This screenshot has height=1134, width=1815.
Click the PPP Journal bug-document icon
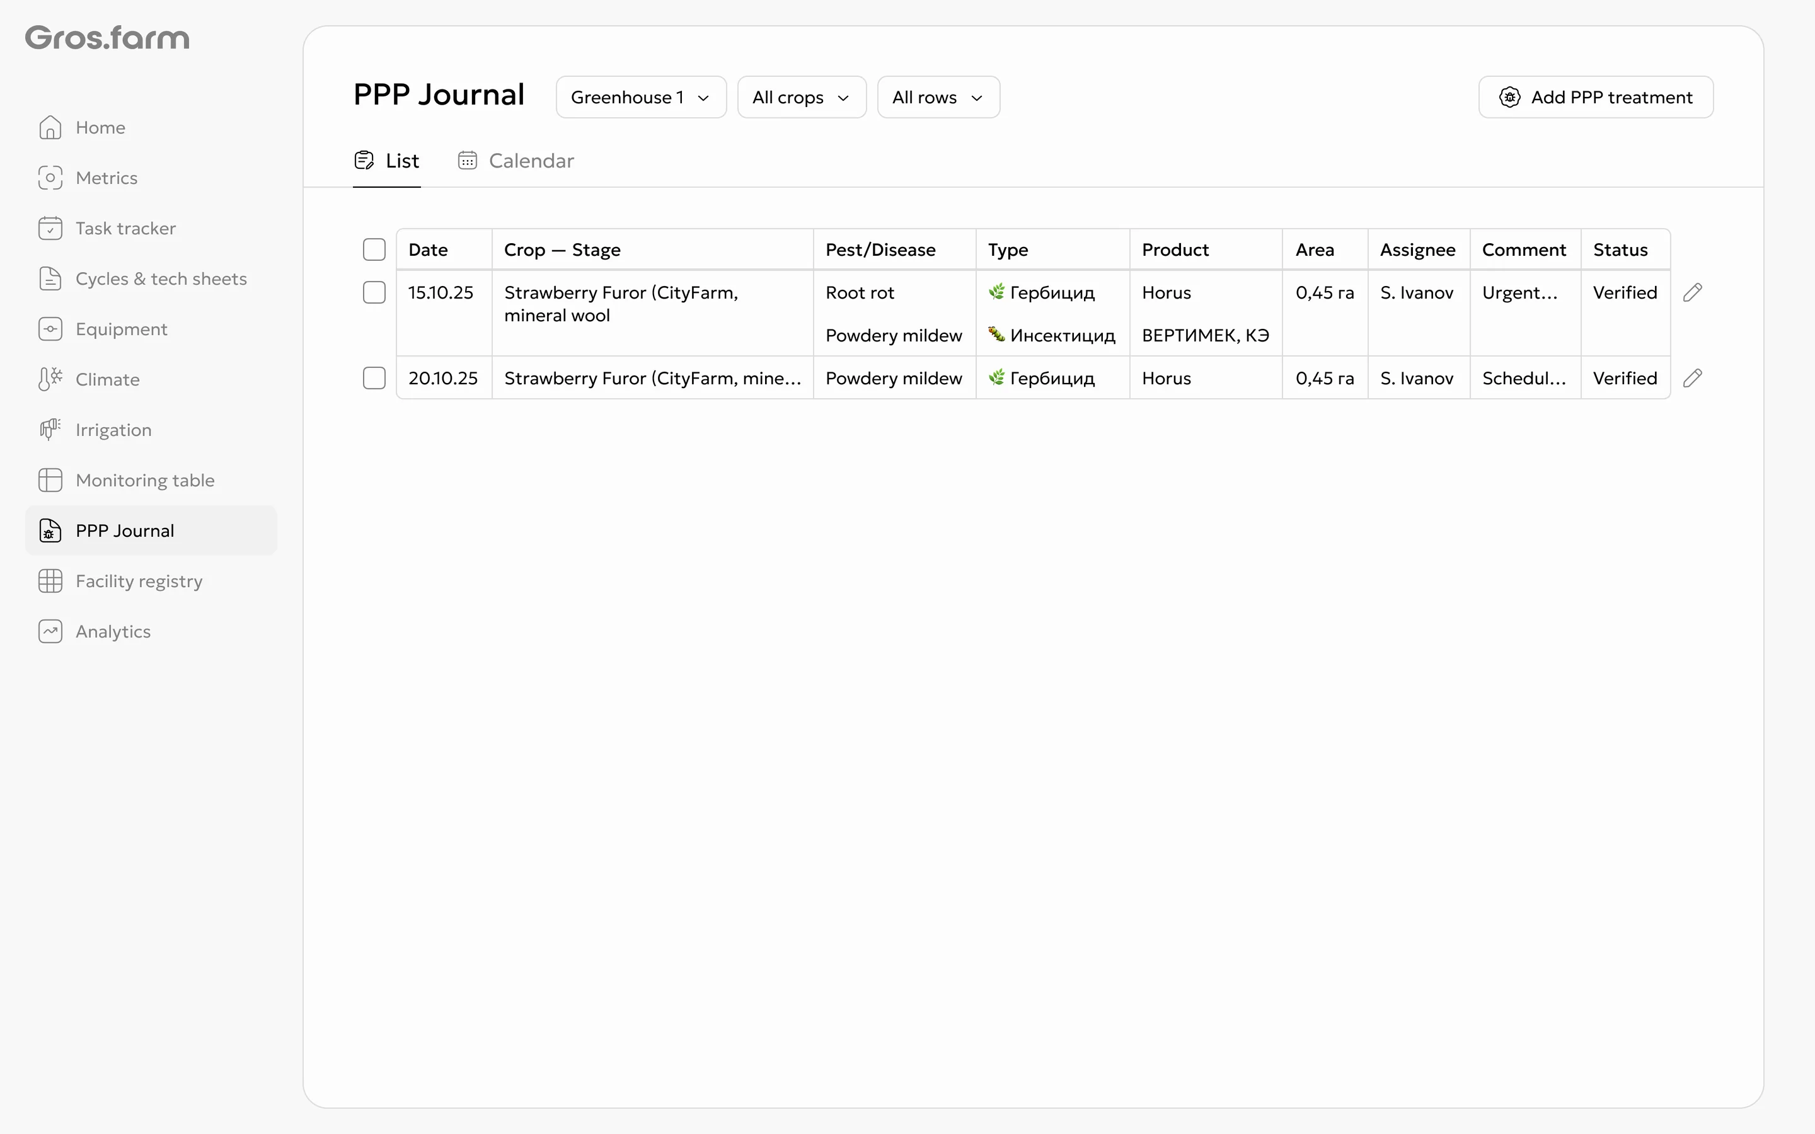point(50,530)
